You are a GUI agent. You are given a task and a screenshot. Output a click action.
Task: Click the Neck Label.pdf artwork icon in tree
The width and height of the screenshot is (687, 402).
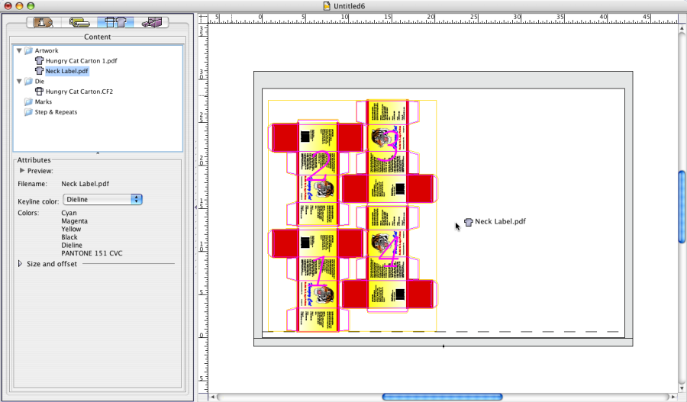coord(40,71)
